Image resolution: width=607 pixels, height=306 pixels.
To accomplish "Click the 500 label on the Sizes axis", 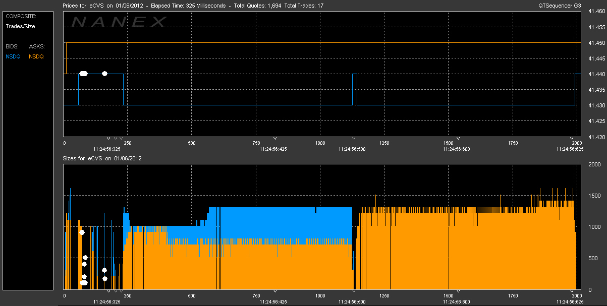I will pos(593,258).
